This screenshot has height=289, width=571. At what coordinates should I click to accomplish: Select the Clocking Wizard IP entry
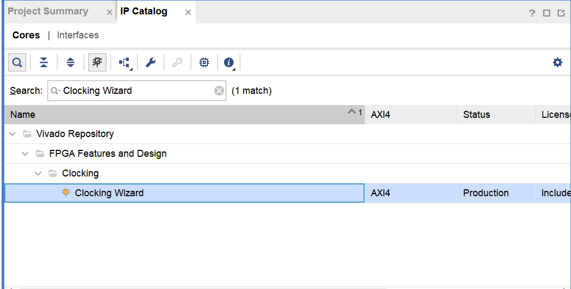click(109, 193)
